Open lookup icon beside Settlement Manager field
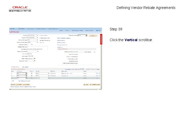The height and width of the screenshot is (138, 185). point(38,42)
